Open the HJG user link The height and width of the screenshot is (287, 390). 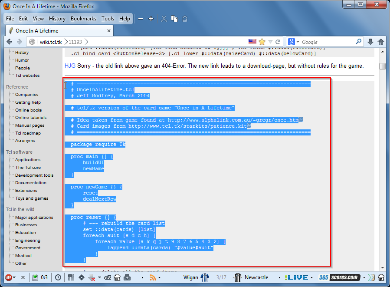pos(70,66)
